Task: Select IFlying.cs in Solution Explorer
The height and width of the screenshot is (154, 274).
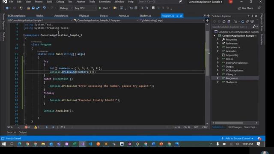Action: [x=231, y=74]
